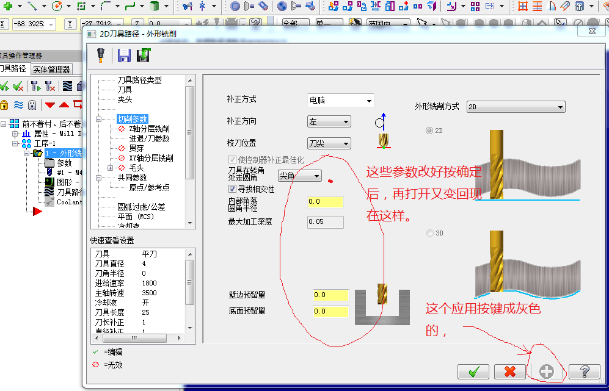Select the create rectangle tool icon
Screen dimensions: 609x391
tap(81, 6)
